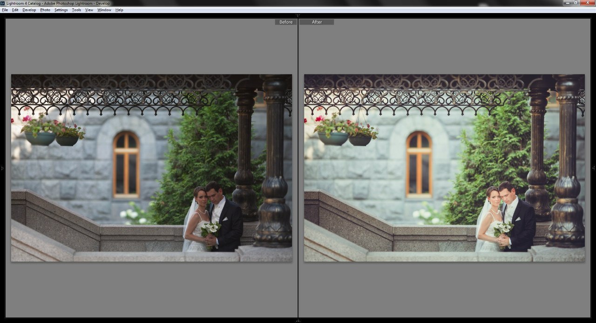Click the After label above right image
Image resolution: width=596 pixels, height=323 pixels.
point(317,22)
